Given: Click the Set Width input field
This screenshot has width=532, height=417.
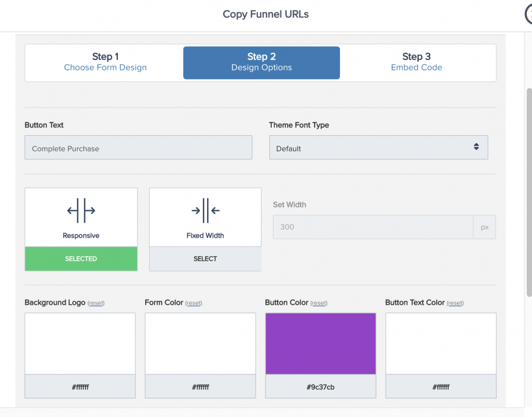Looking at the screenshot, I should (x=373, y=227).
